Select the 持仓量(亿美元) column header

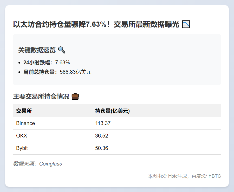pos(113,111)
